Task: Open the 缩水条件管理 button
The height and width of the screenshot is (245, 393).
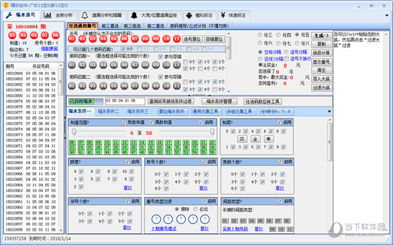Action: click(x=219, y=101)
